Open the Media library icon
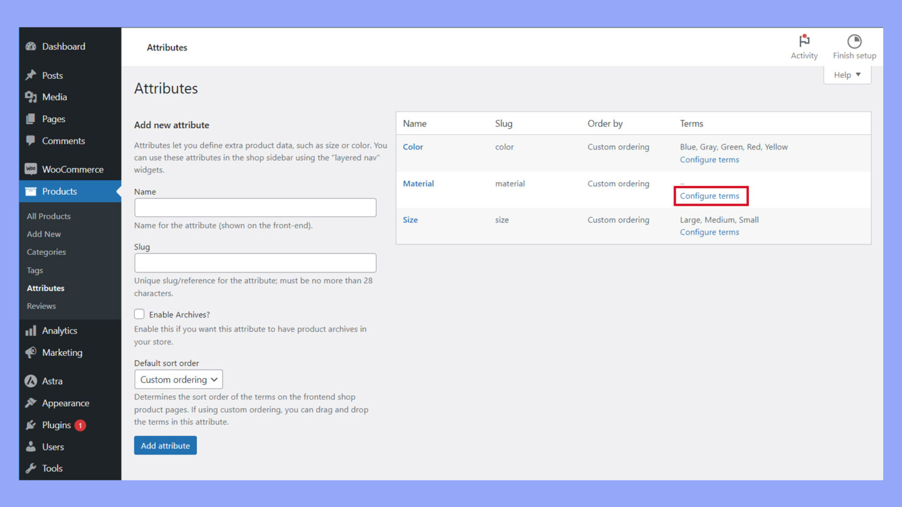 (x=31, y=97)
